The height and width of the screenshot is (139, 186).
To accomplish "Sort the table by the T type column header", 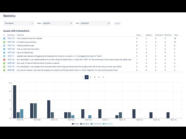I will 4,35.
